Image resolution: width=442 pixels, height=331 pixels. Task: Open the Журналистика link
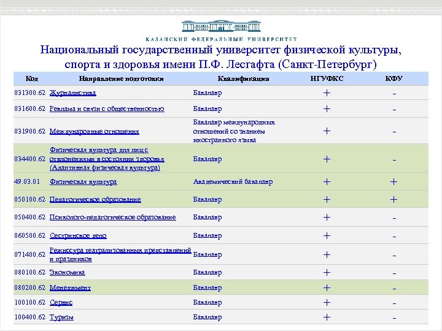point(72,93)
